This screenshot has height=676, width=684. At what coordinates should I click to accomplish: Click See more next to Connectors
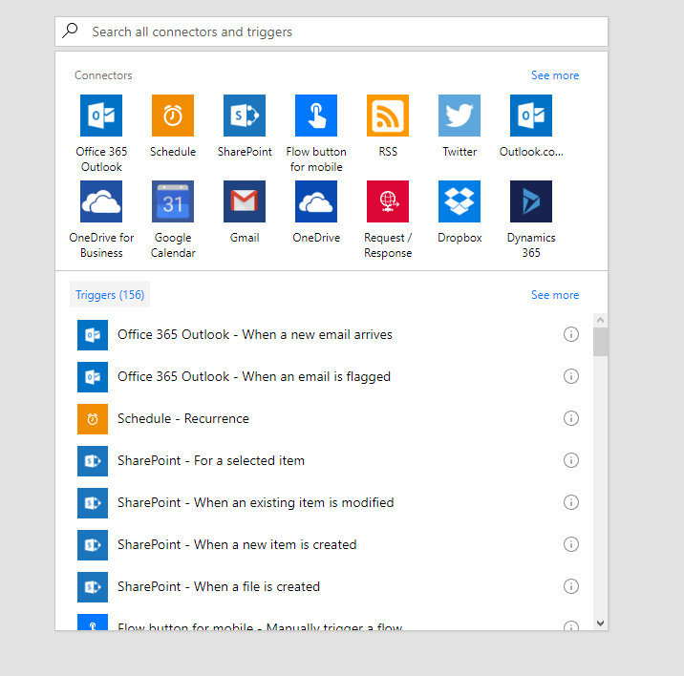tap(555, 75)
